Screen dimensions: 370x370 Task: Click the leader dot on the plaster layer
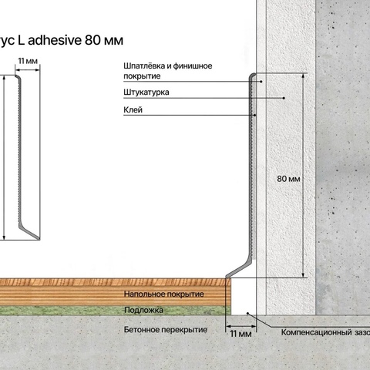pos(284,98)
